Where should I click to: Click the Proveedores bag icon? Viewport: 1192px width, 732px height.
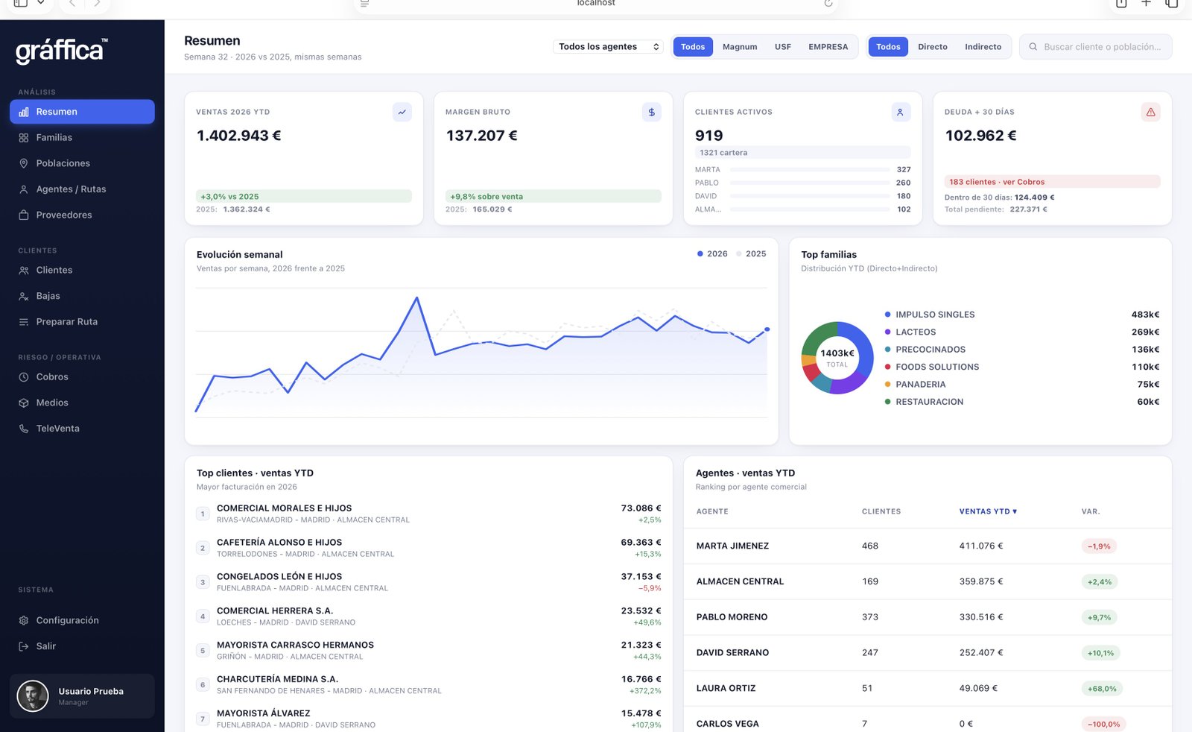pos(24,215)
